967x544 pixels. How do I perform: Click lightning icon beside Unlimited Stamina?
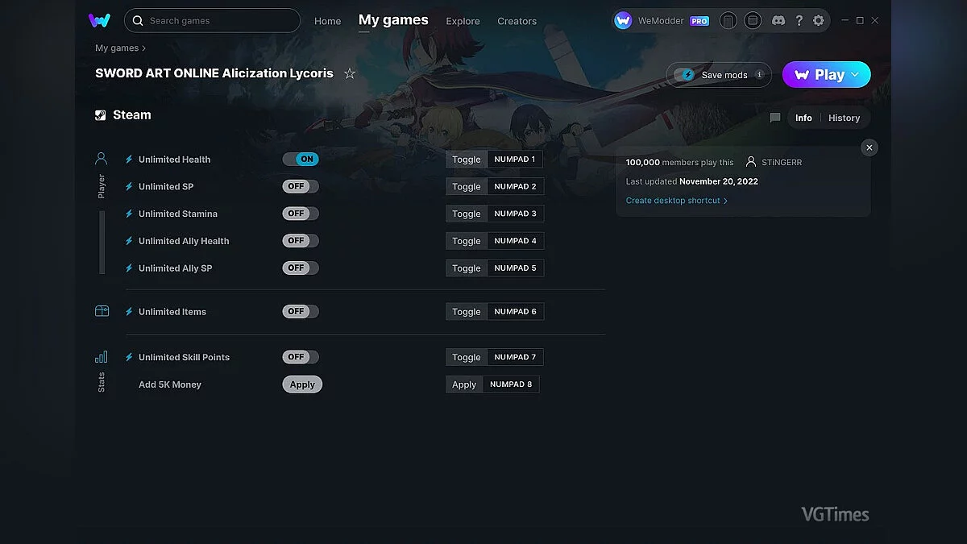tap(129, 214)
